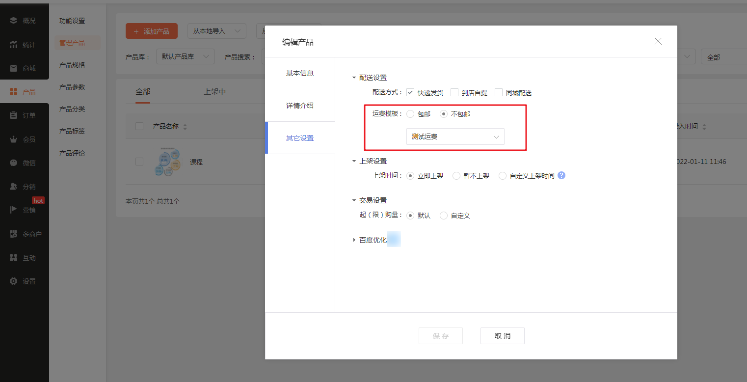
Task: Select 默认 purchase limit radio
Action: click(x=410, y=216)
